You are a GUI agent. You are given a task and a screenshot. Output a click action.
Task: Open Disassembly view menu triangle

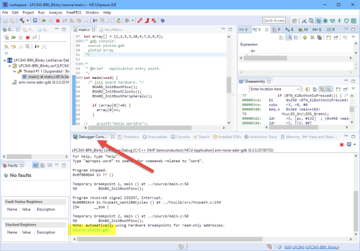[353, 88]
